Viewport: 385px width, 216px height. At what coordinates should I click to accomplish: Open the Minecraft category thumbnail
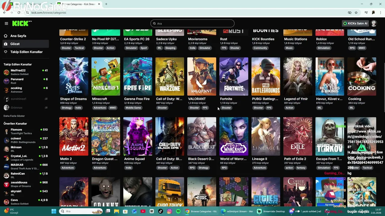point(106,76)
